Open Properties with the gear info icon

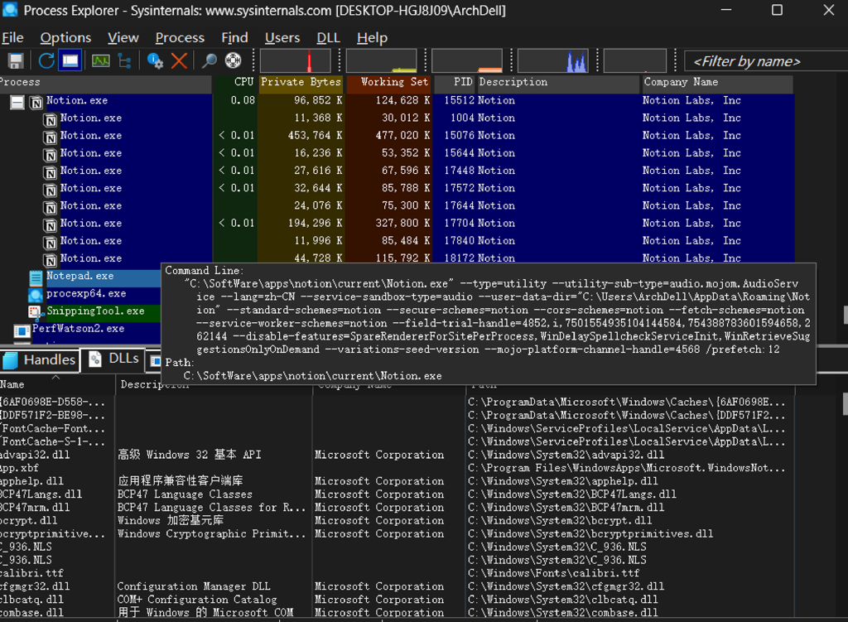pyautogui.click(x=155, y=60)
